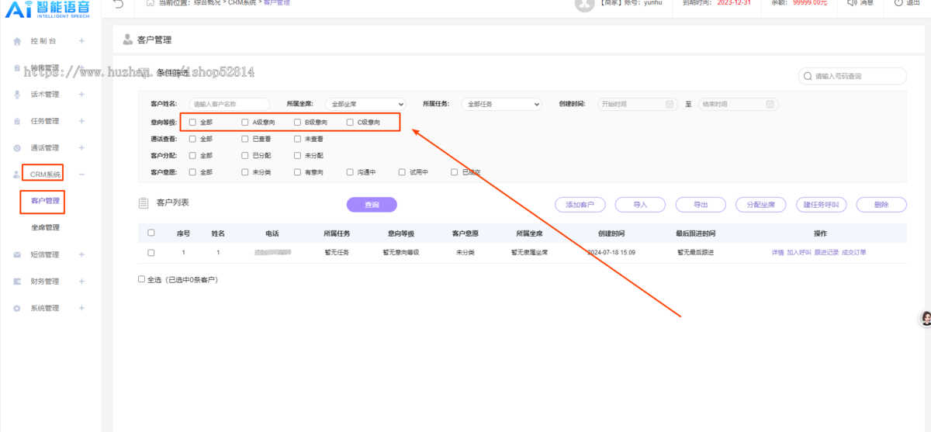
Task: Tick the bottom 全选 checkbox
Action: point(141,279)
